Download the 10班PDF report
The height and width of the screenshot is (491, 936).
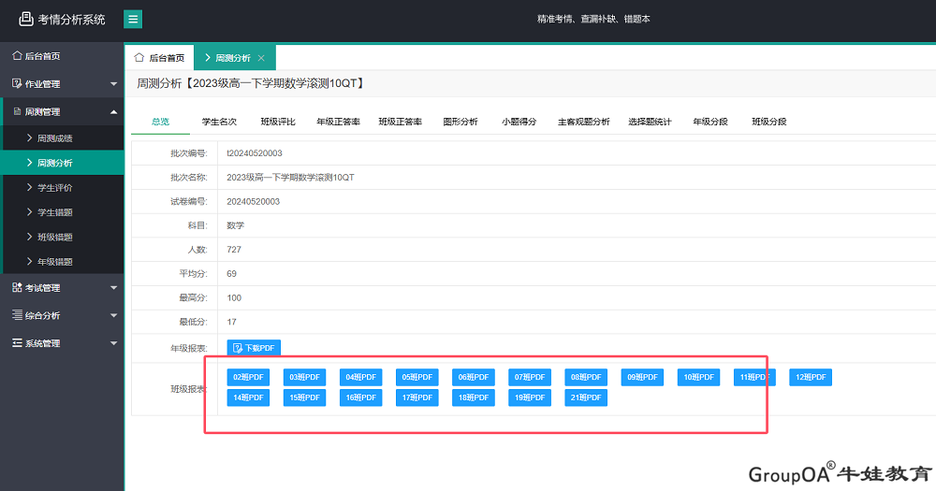click(x=698, y=377)
